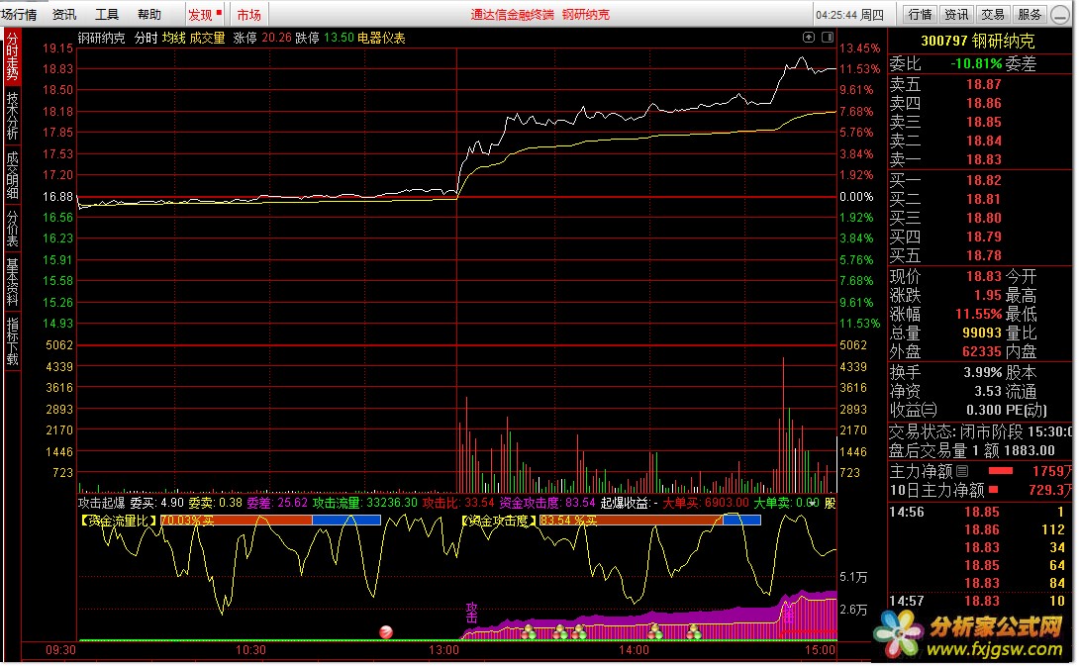The image size is (1079, 666).
Task: Click the 卖二 price 18.84
Action: [x=983, y=141]
